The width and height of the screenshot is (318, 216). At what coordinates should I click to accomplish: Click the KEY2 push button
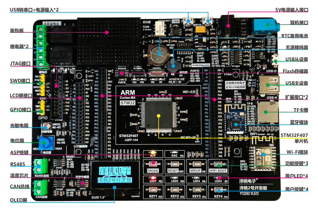[174, 190]
